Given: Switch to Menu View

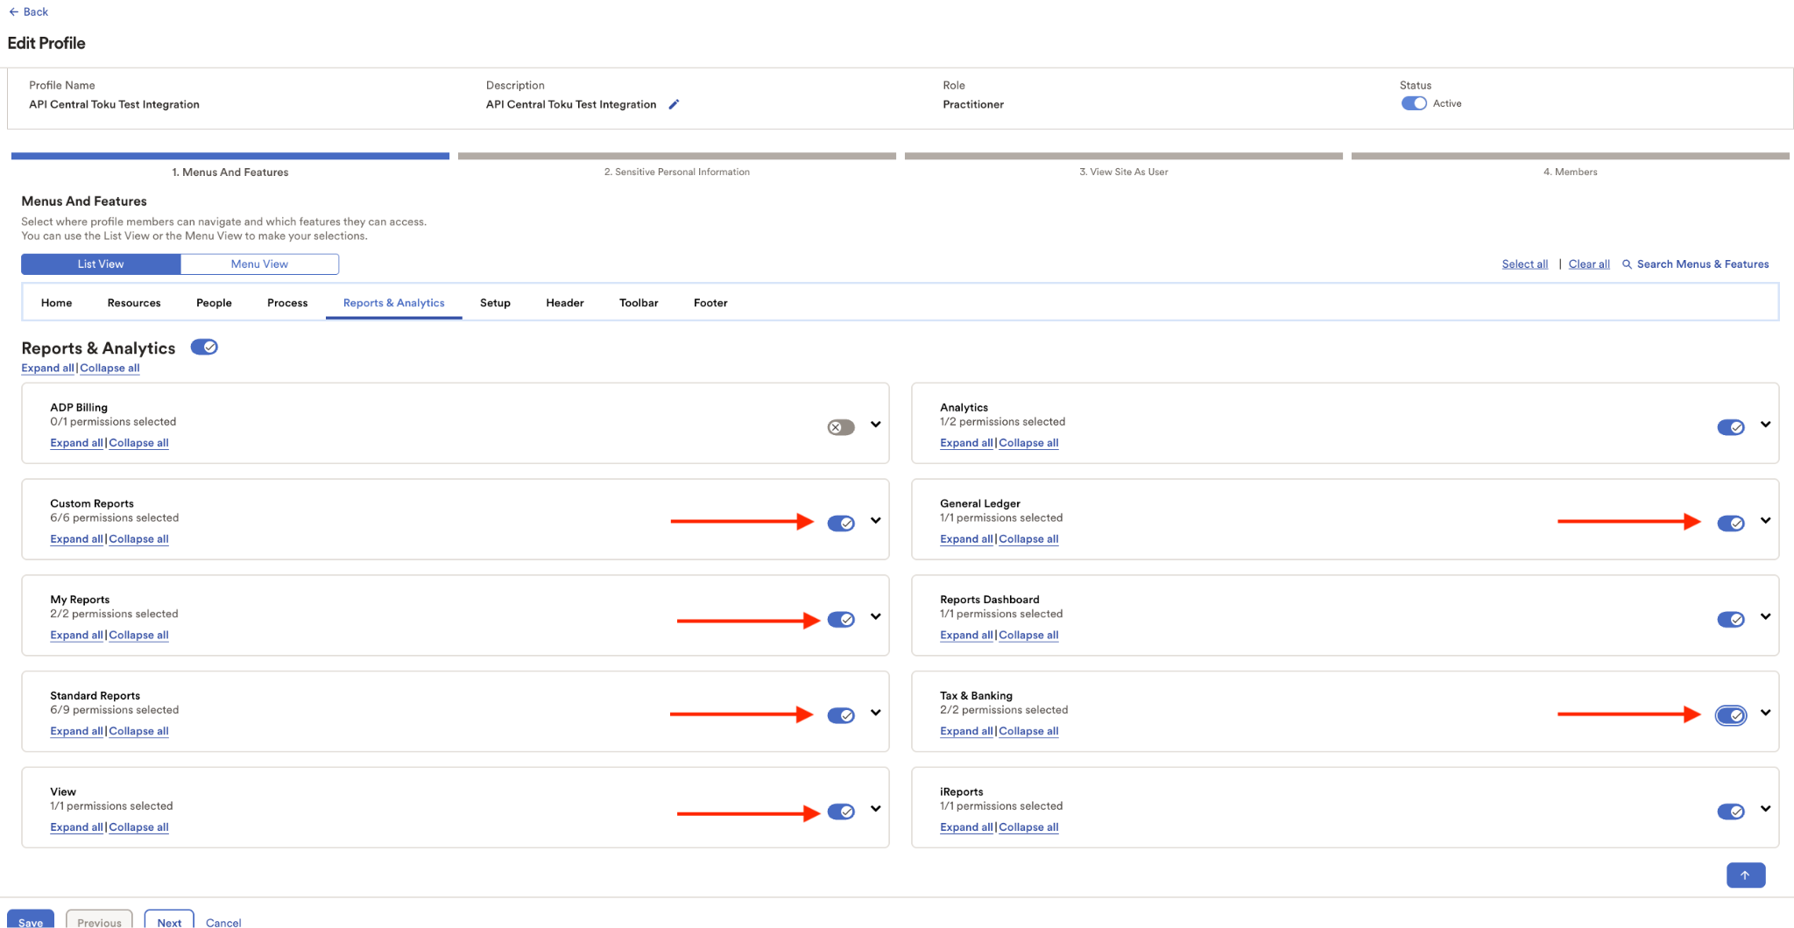Looking at the screenshot, I should click(259, 264).
